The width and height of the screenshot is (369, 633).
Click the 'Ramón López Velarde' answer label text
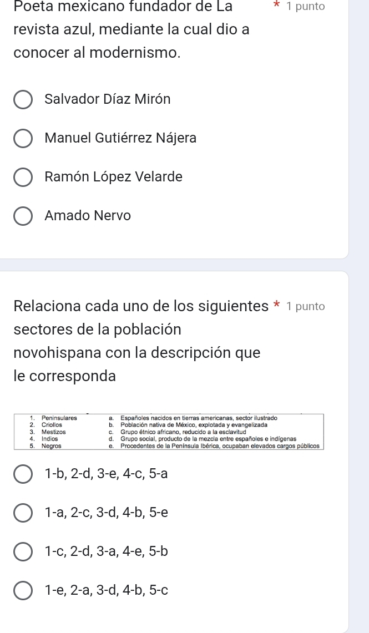pyautogui.click(x=113, y=177)
